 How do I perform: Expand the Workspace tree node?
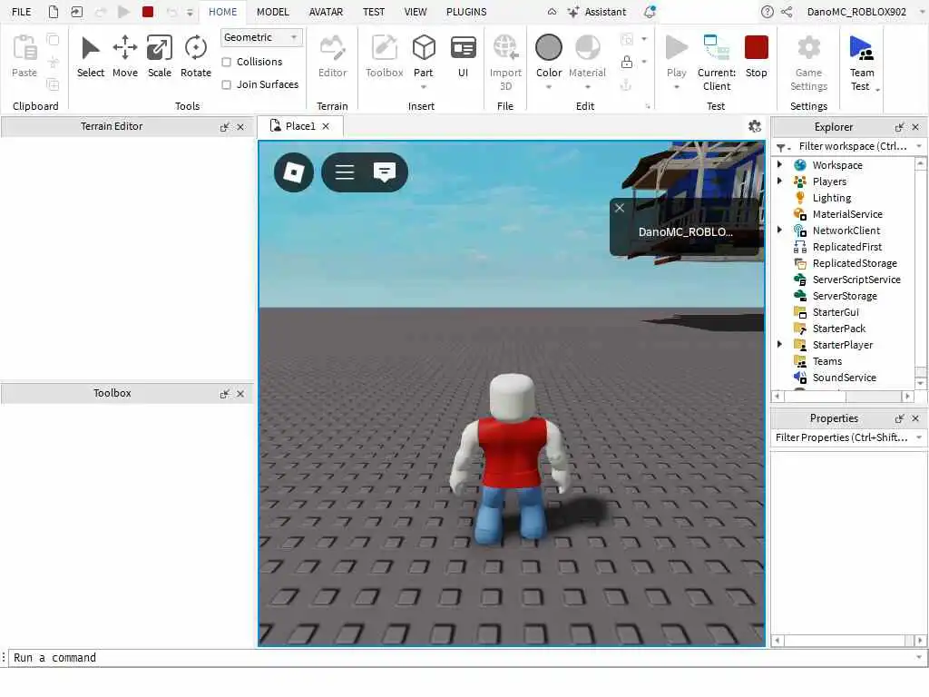779,165
